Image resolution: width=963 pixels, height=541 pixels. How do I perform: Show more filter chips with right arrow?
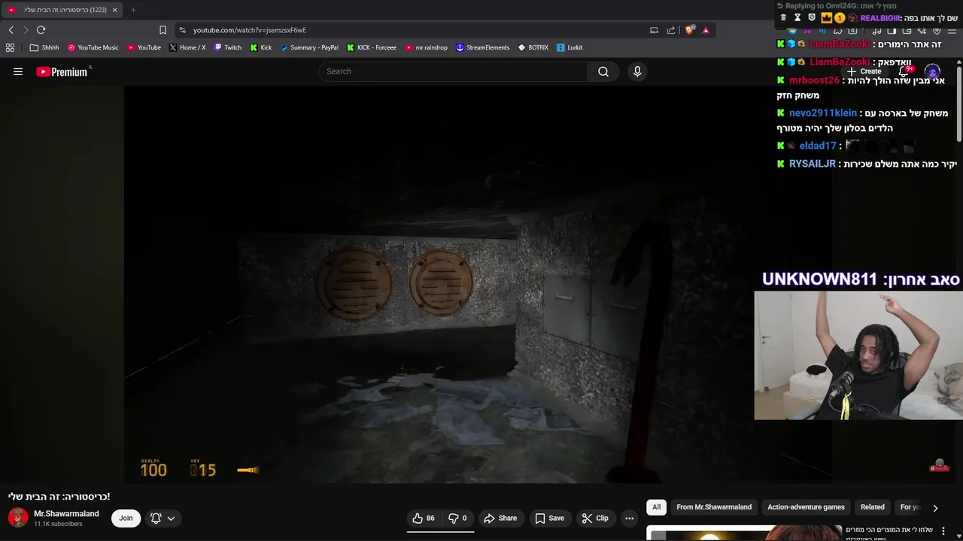coord(935,508)
